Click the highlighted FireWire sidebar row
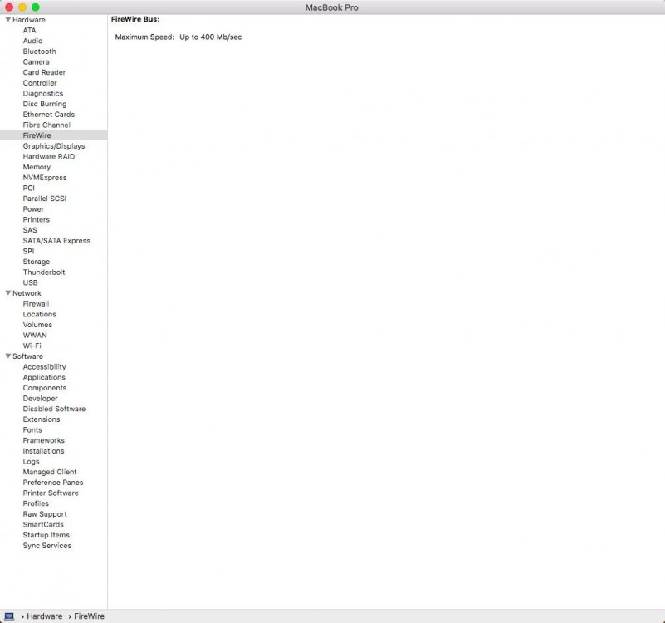665x623 pixels. click(x=53, y=135)
